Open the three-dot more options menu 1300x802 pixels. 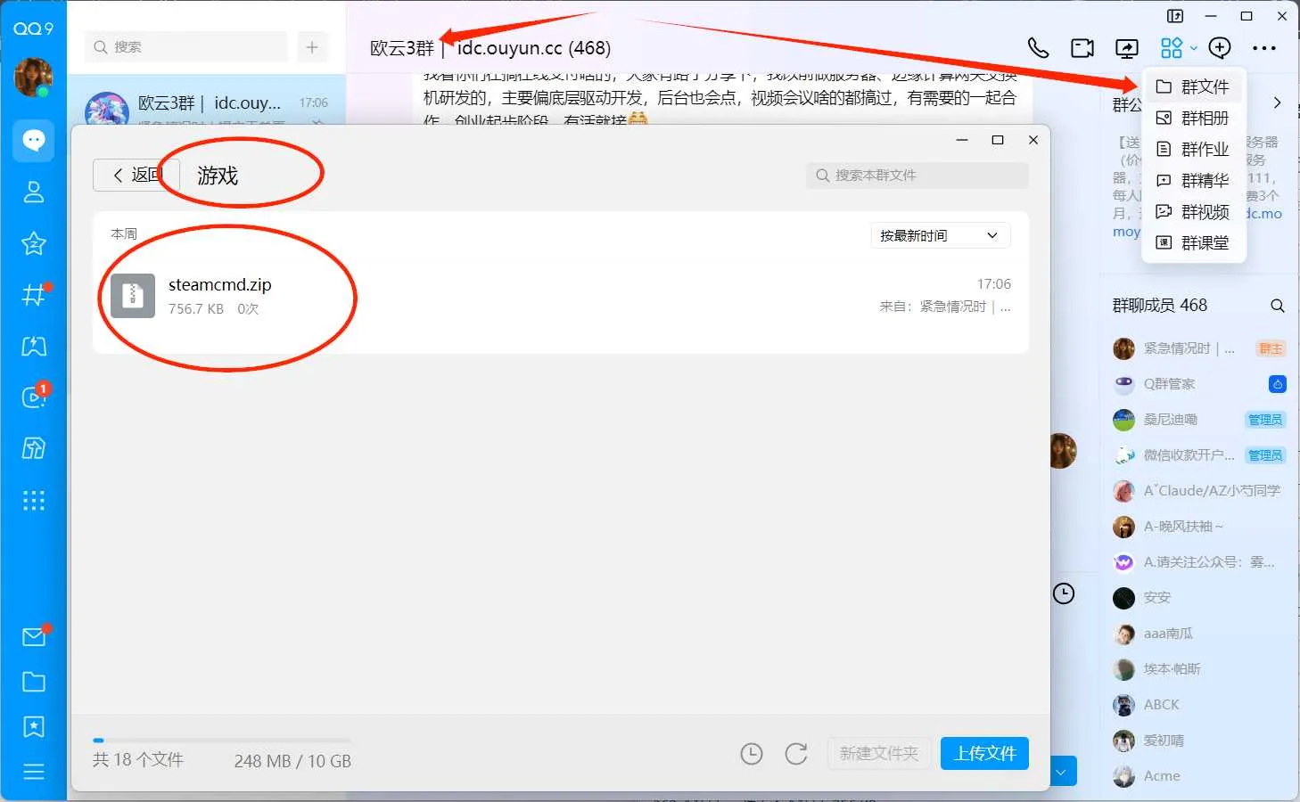1264,48
